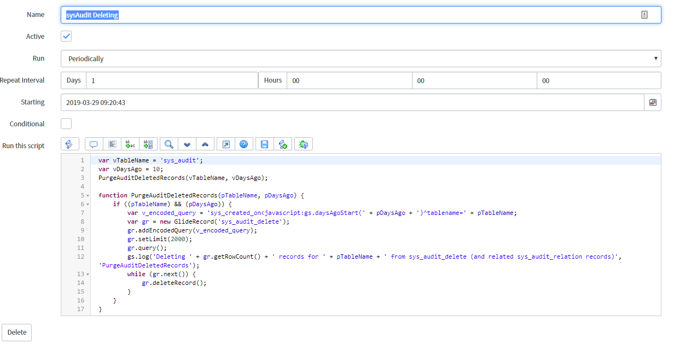
Task: Click the find previous up-arrow icon
Action: point(205,144)
